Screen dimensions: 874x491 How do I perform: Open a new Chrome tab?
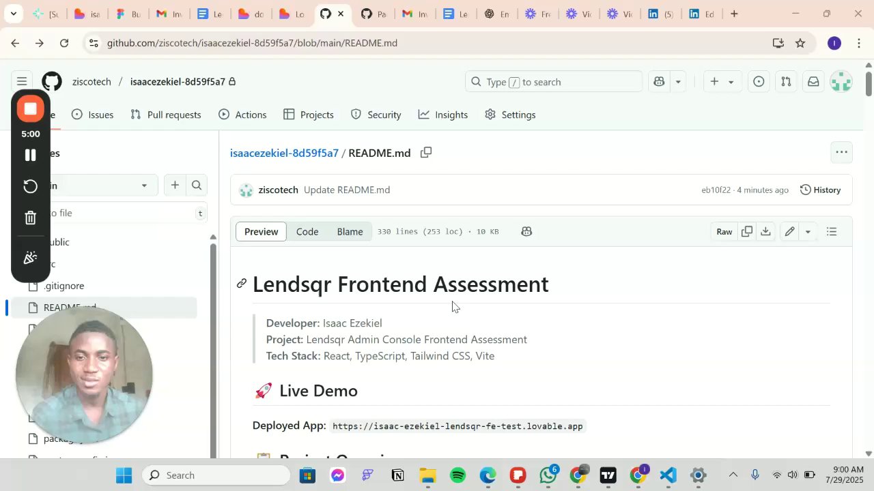[734, 14]
